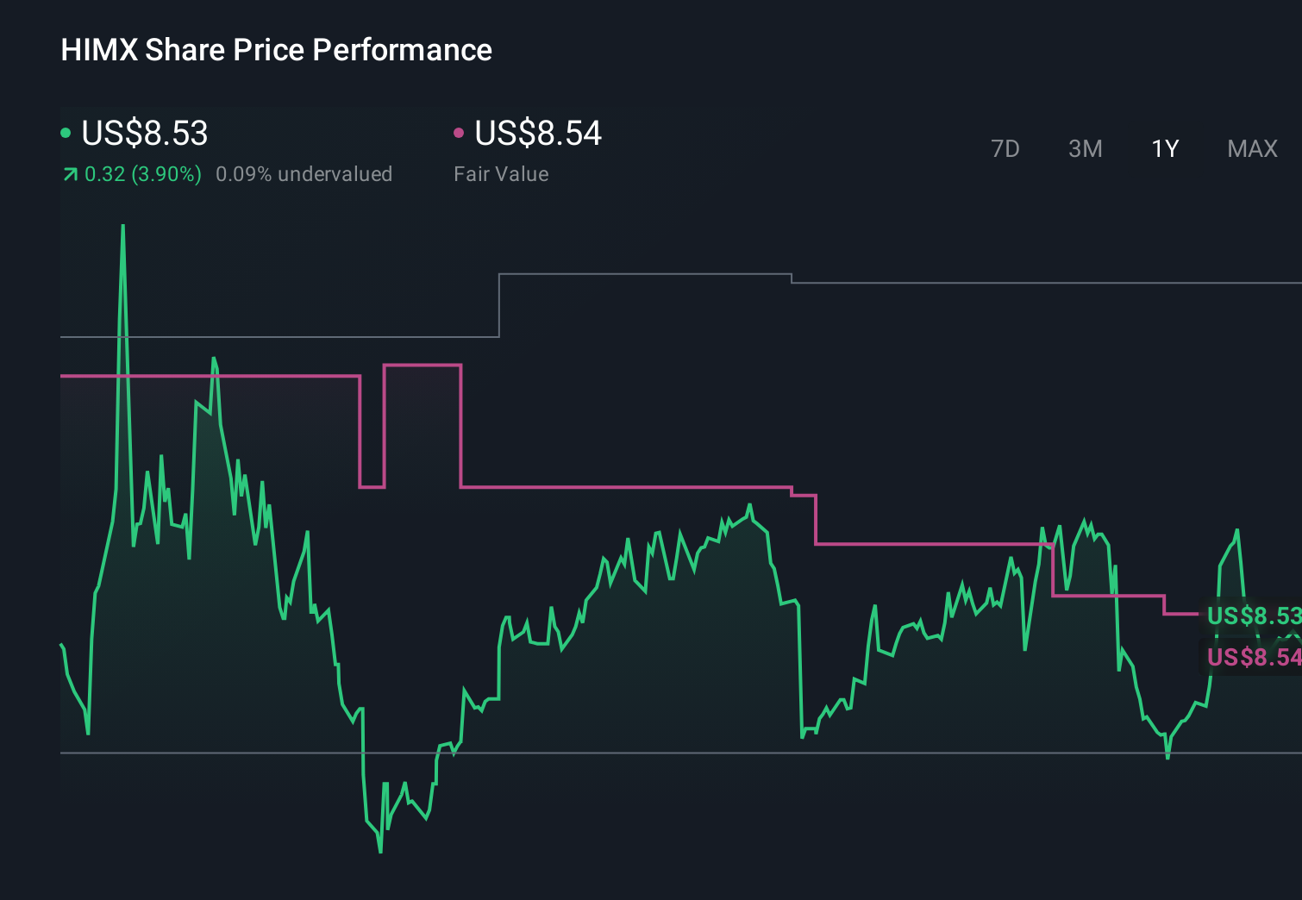Switch to the 7D time range

[1005, 149]
